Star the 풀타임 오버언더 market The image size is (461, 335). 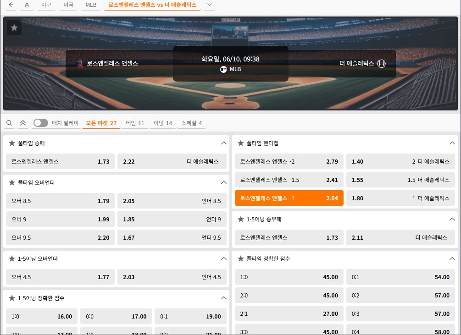(x=12, y=182)
